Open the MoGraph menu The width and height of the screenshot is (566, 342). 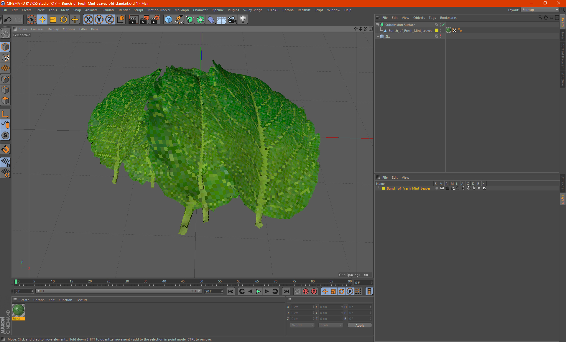[182, 10]
